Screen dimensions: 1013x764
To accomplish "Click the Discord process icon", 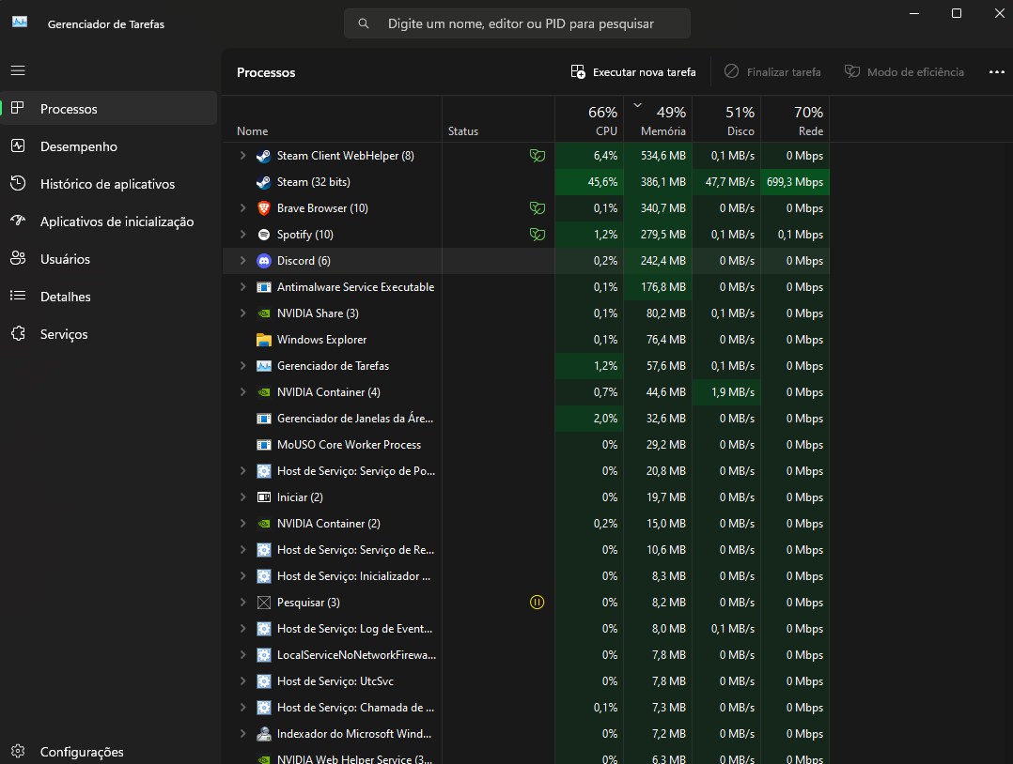I will [263, 261].
